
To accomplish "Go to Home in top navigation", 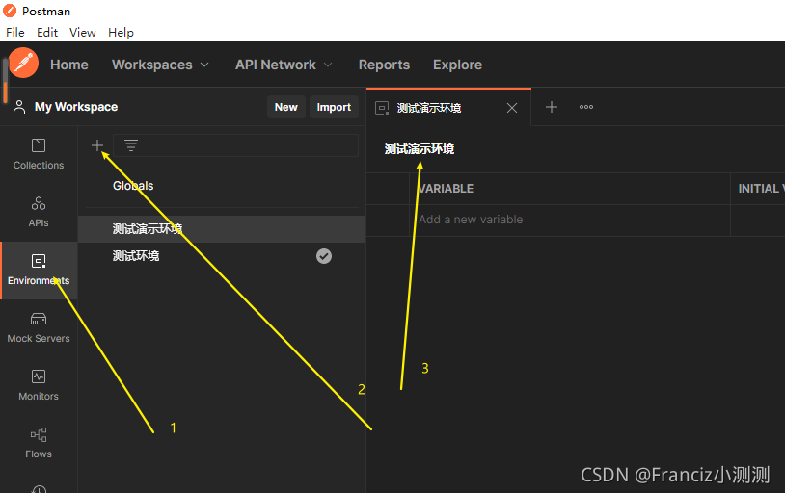I will pos(69,65).
